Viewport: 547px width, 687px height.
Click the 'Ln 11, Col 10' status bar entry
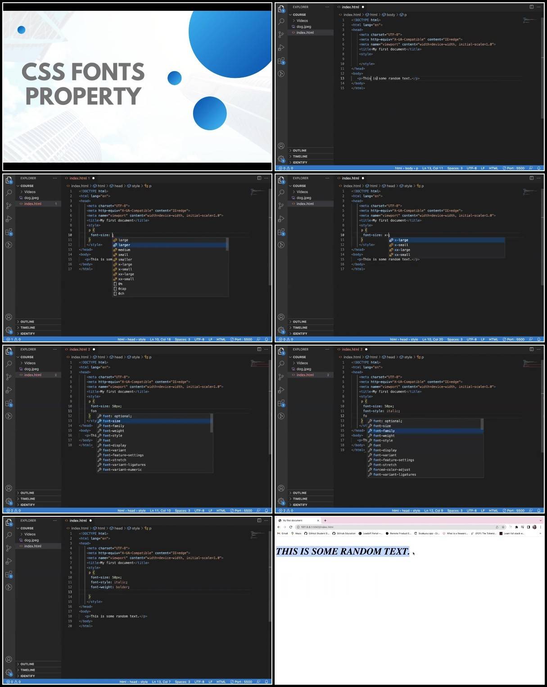click(x=160, y=510)
